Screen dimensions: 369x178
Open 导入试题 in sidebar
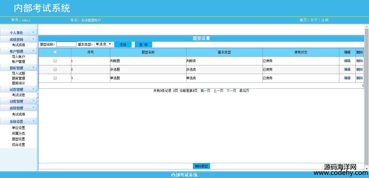pos(18,73)
